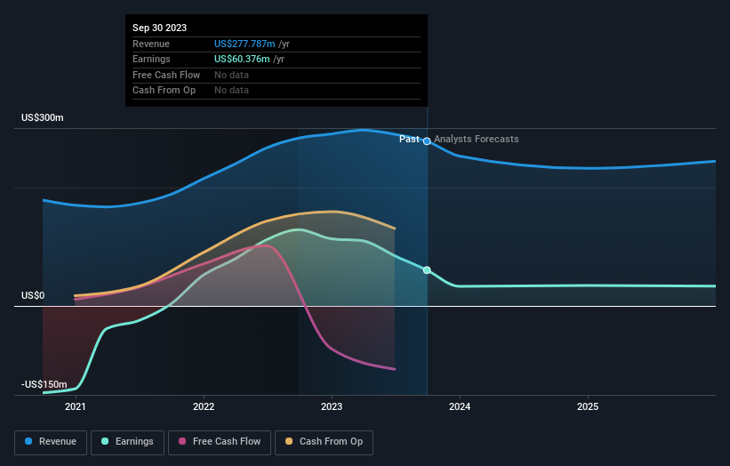Click the tooltip Revenue row label

151,44
